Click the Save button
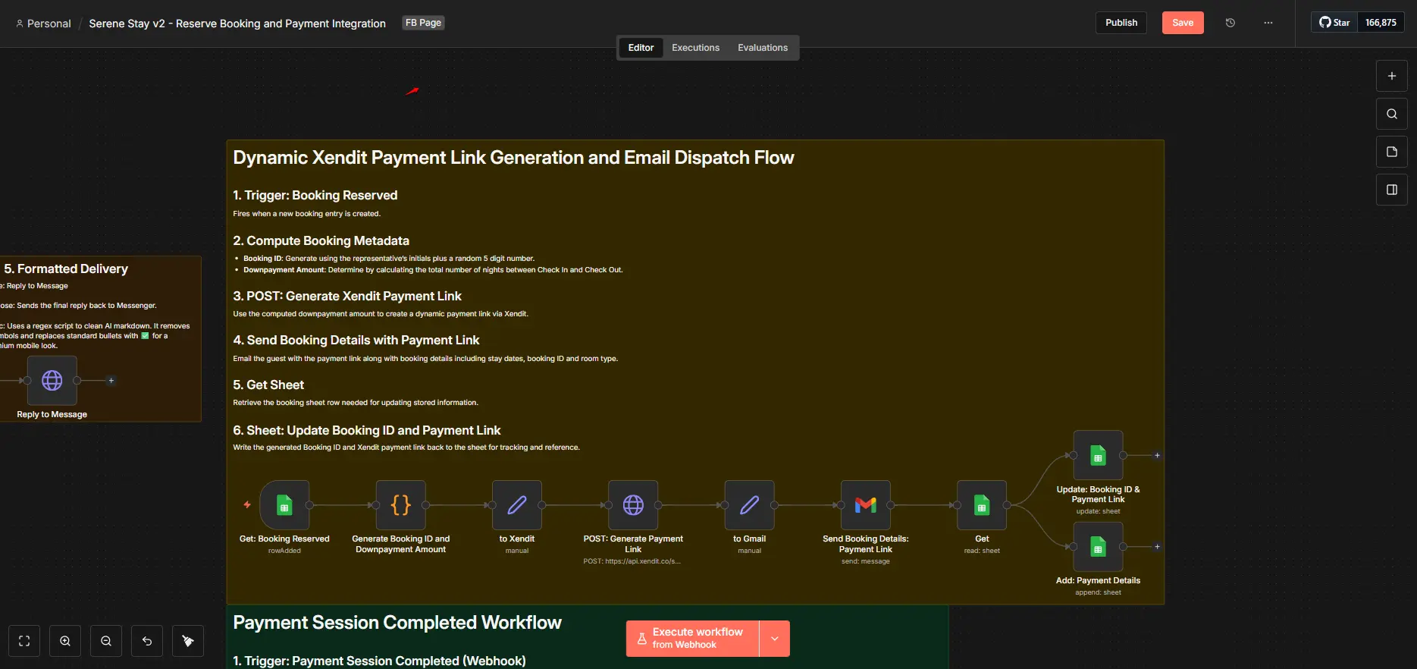1417x669 pixels. 1182,23
